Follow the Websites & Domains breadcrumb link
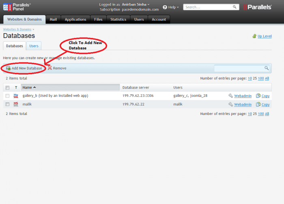 pos(17,30)
